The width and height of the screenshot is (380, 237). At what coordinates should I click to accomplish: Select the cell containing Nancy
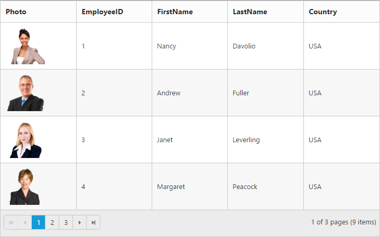click(190, 46)
